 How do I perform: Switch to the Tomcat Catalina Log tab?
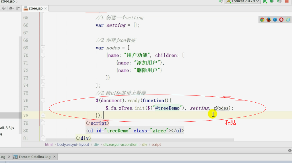(x=34, y=157)
